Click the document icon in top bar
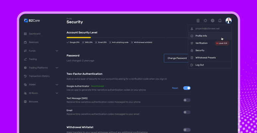257x133 pixels. (198, 20)
